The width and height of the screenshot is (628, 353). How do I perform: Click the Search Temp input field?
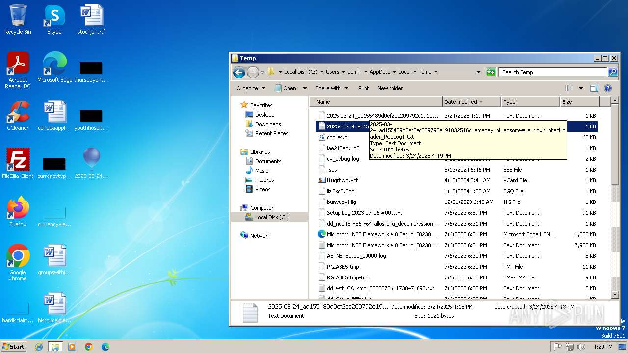[x=553, y=72]
